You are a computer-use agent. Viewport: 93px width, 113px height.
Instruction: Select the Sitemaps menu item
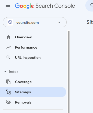click(x=33, y=92)
